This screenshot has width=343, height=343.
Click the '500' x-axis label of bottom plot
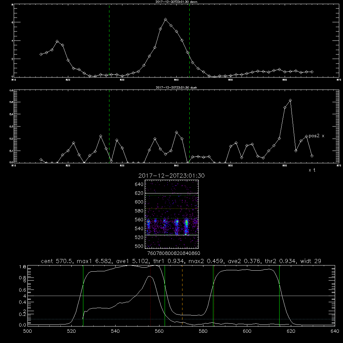[27, 331]
